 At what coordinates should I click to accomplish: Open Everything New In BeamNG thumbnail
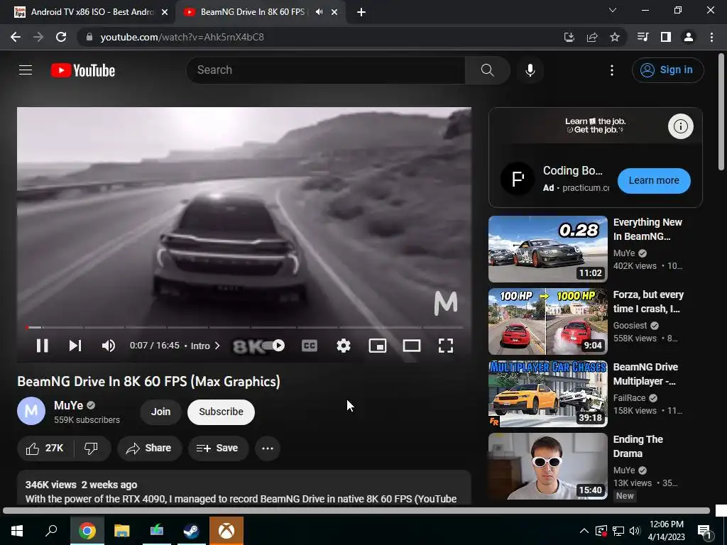click(x=547, y=249)
